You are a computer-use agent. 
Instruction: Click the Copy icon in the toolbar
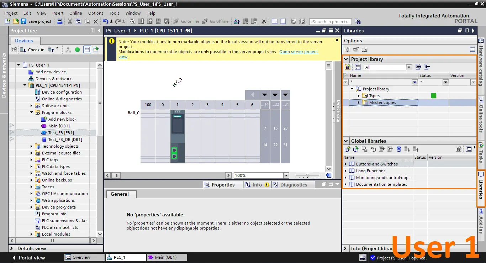point(78,21)
